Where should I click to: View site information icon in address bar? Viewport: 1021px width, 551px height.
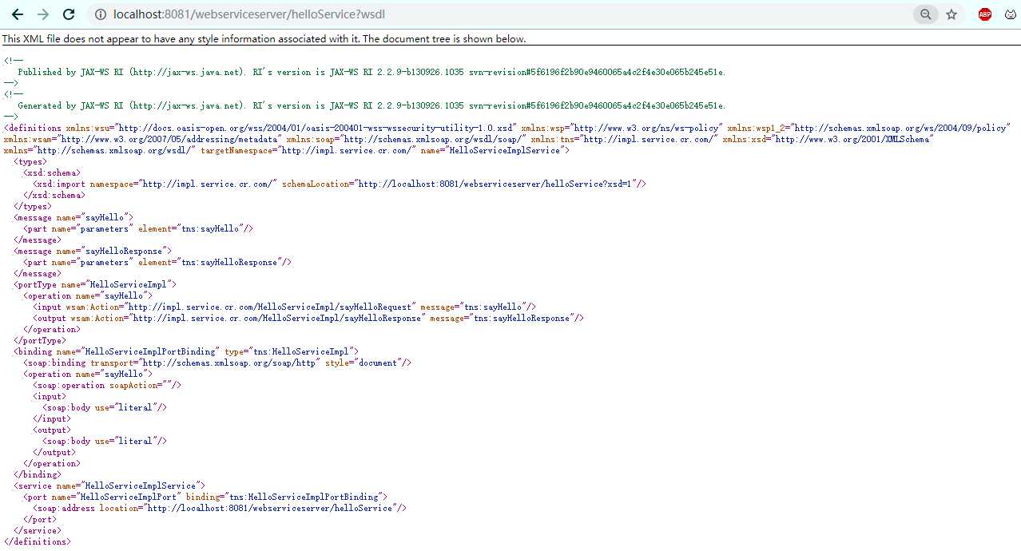coord(101,14)
